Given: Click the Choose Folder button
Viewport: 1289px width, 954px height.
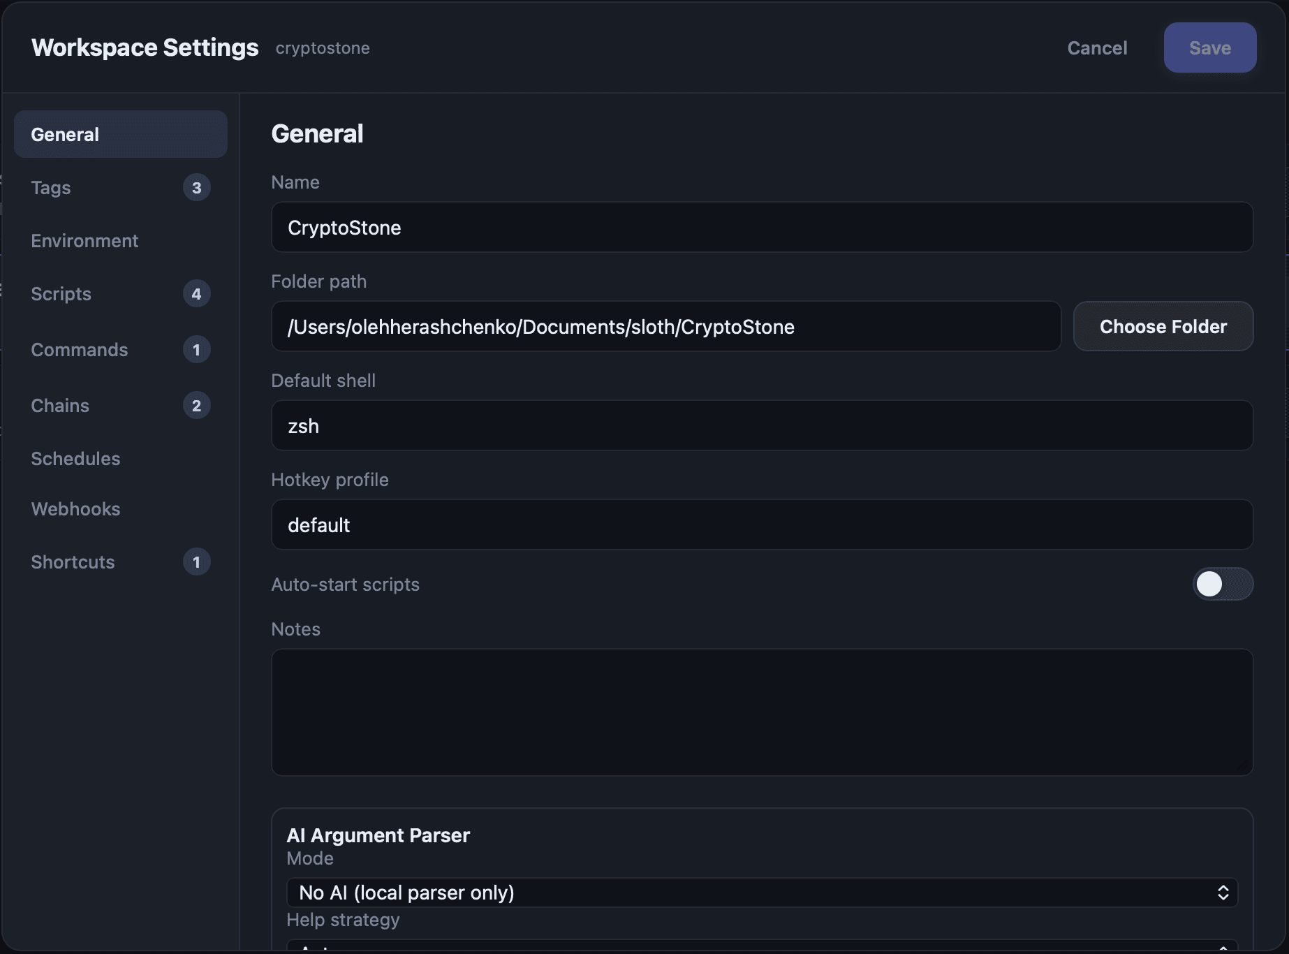Looking at the screenshot, I should 1163,326.
